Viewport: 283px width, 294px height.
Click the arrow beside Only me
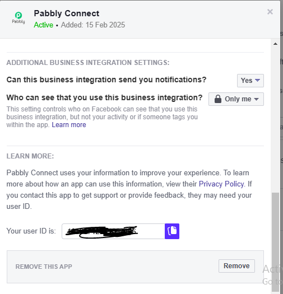256,99
